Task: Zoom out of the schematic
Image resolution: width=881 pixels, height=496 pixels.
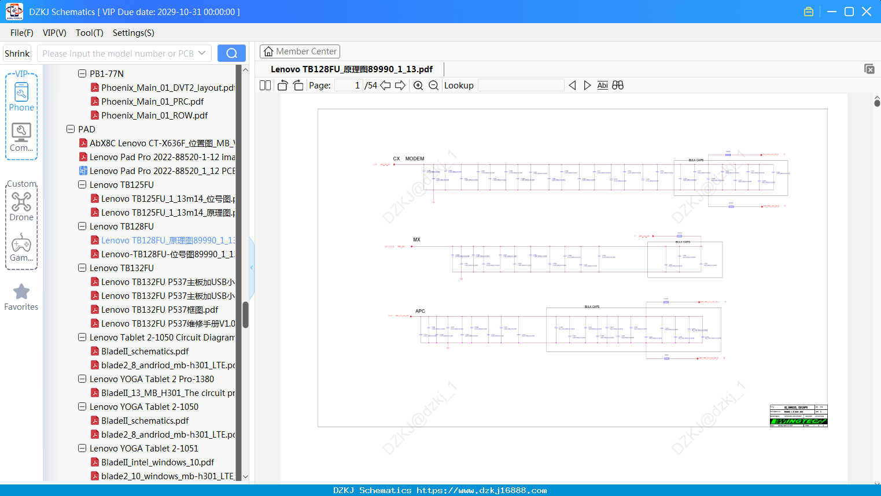Action: coord(433,86)
